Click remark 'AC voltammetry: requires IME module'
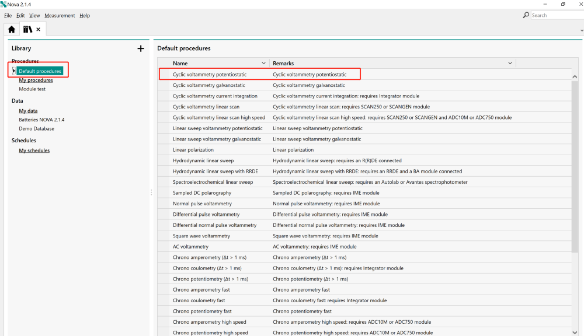Image resolution: width=584 pixels, height=336 pixels. [315, 247]
